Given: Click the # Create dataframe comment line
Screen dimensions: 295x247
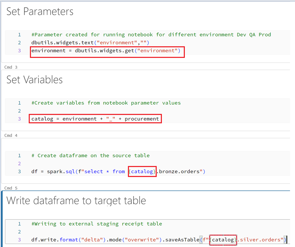Looking at the screenshot, I should click(x=90, y=155).
